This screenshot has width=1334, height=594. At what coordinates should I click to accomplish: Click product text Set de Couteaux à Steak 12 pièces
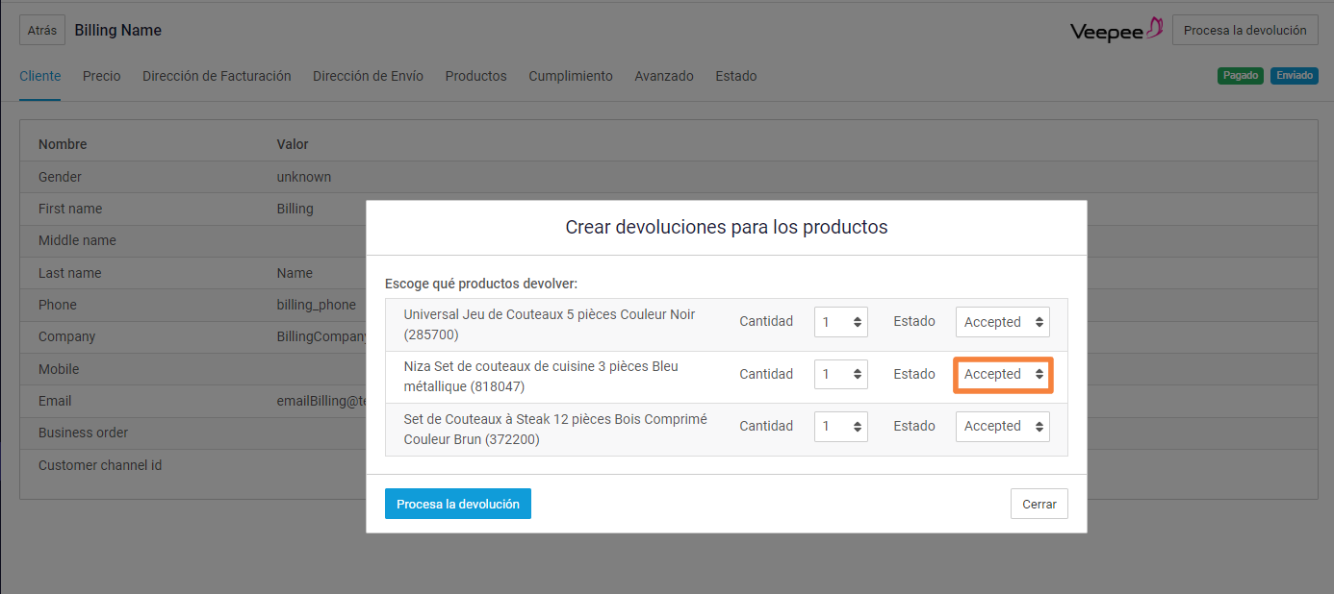pyautogui.click(x=555, y=429)
